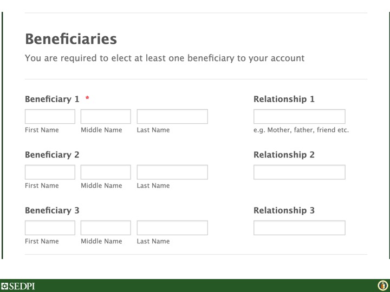The width and height of the screenshot is (390, 292).
Task: Click the Beneficiaries section heading
Action: [71, 39]
